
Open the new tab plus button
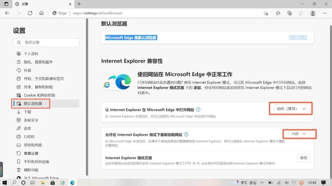[79, 4]
